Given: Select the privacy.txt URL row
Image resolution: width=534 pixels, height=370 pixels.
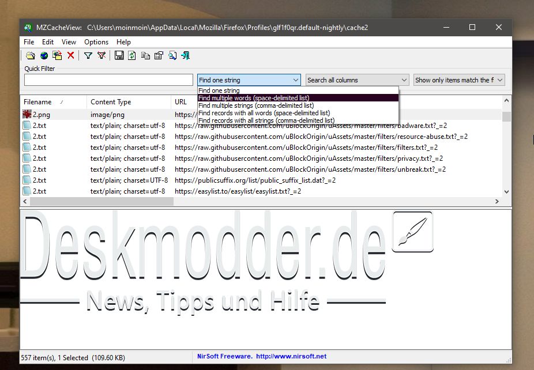Looking at the screenshot, I should pos(309,158).
